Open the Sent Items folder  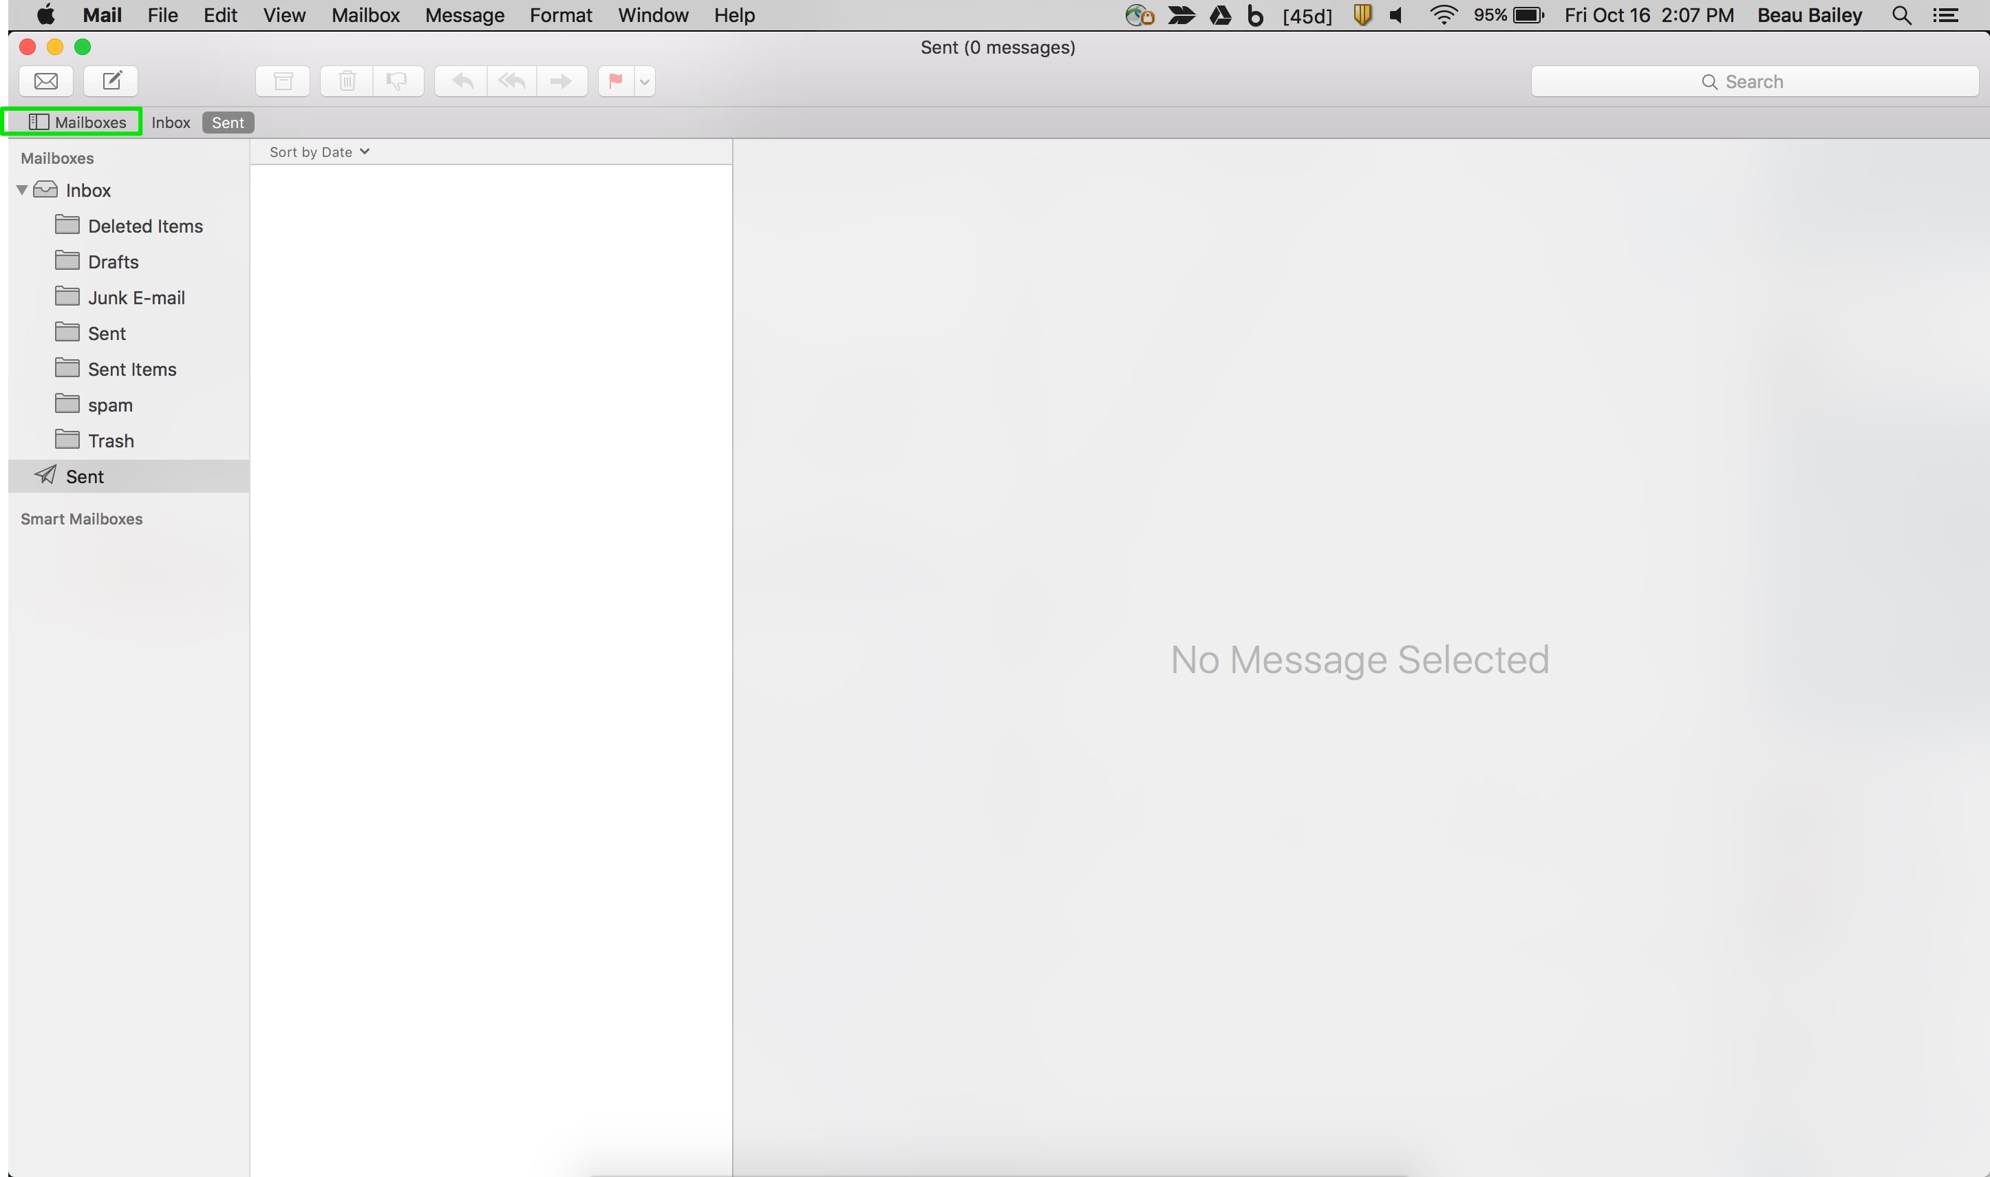tap(129, 369)
